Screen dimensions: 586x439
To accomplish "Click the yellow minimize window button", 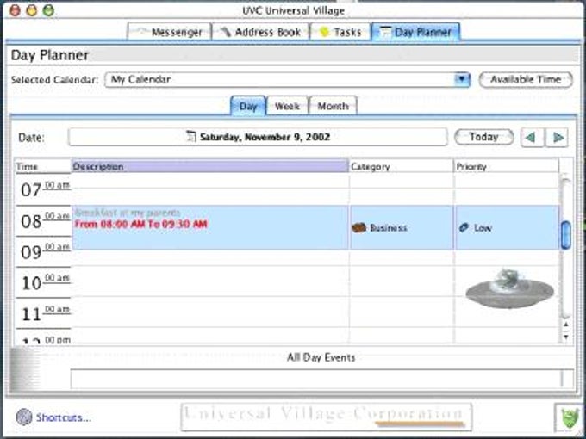I will click(32, 10).
